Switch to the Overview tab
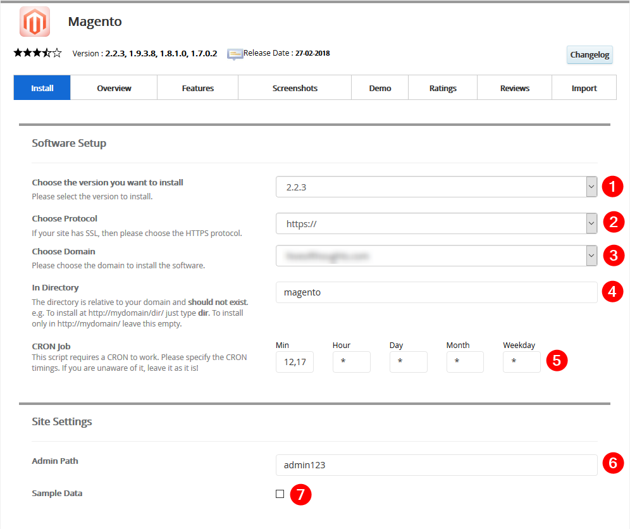Image resolution: width=630 pixels, height=529 pixels. click(114, 87)
